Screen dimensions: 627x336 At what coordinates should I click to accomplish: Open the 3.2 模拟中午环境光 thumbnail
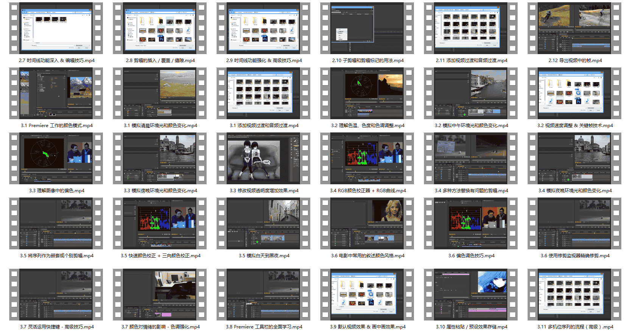coord(471,93)
